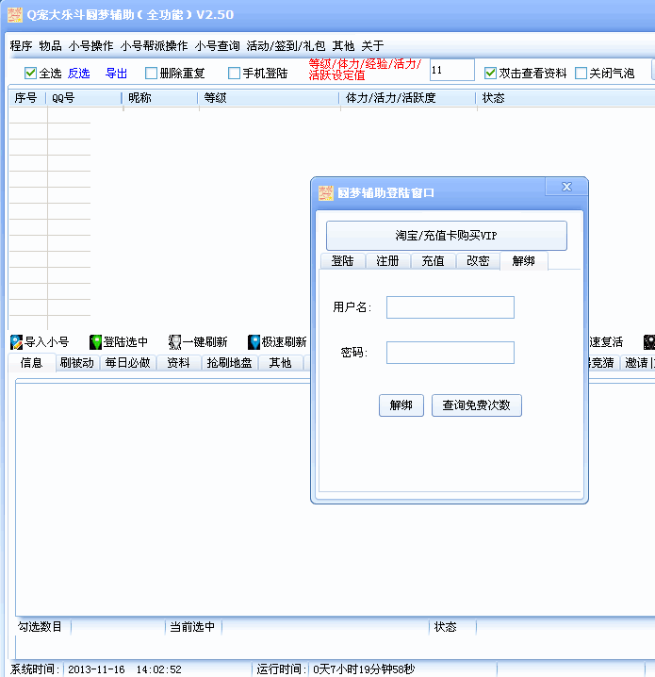655x677 pixels.
Task: Click the 当前选中 column header
Action: (192, 626)
